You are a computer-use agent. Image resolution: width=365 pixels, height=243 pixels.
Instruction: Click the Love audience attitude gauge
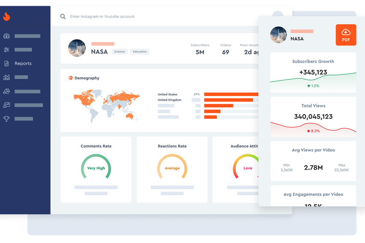(246, 166)
